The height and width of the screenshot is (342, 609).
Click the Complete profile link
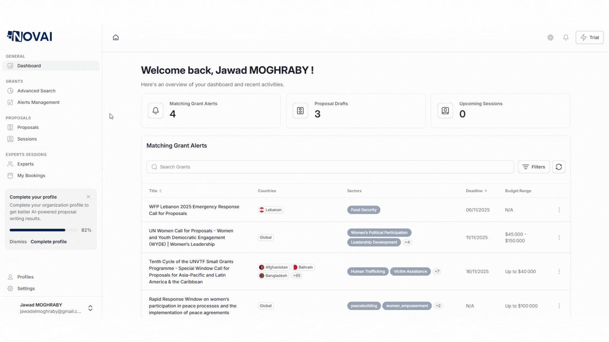click(x=49, y=242)
